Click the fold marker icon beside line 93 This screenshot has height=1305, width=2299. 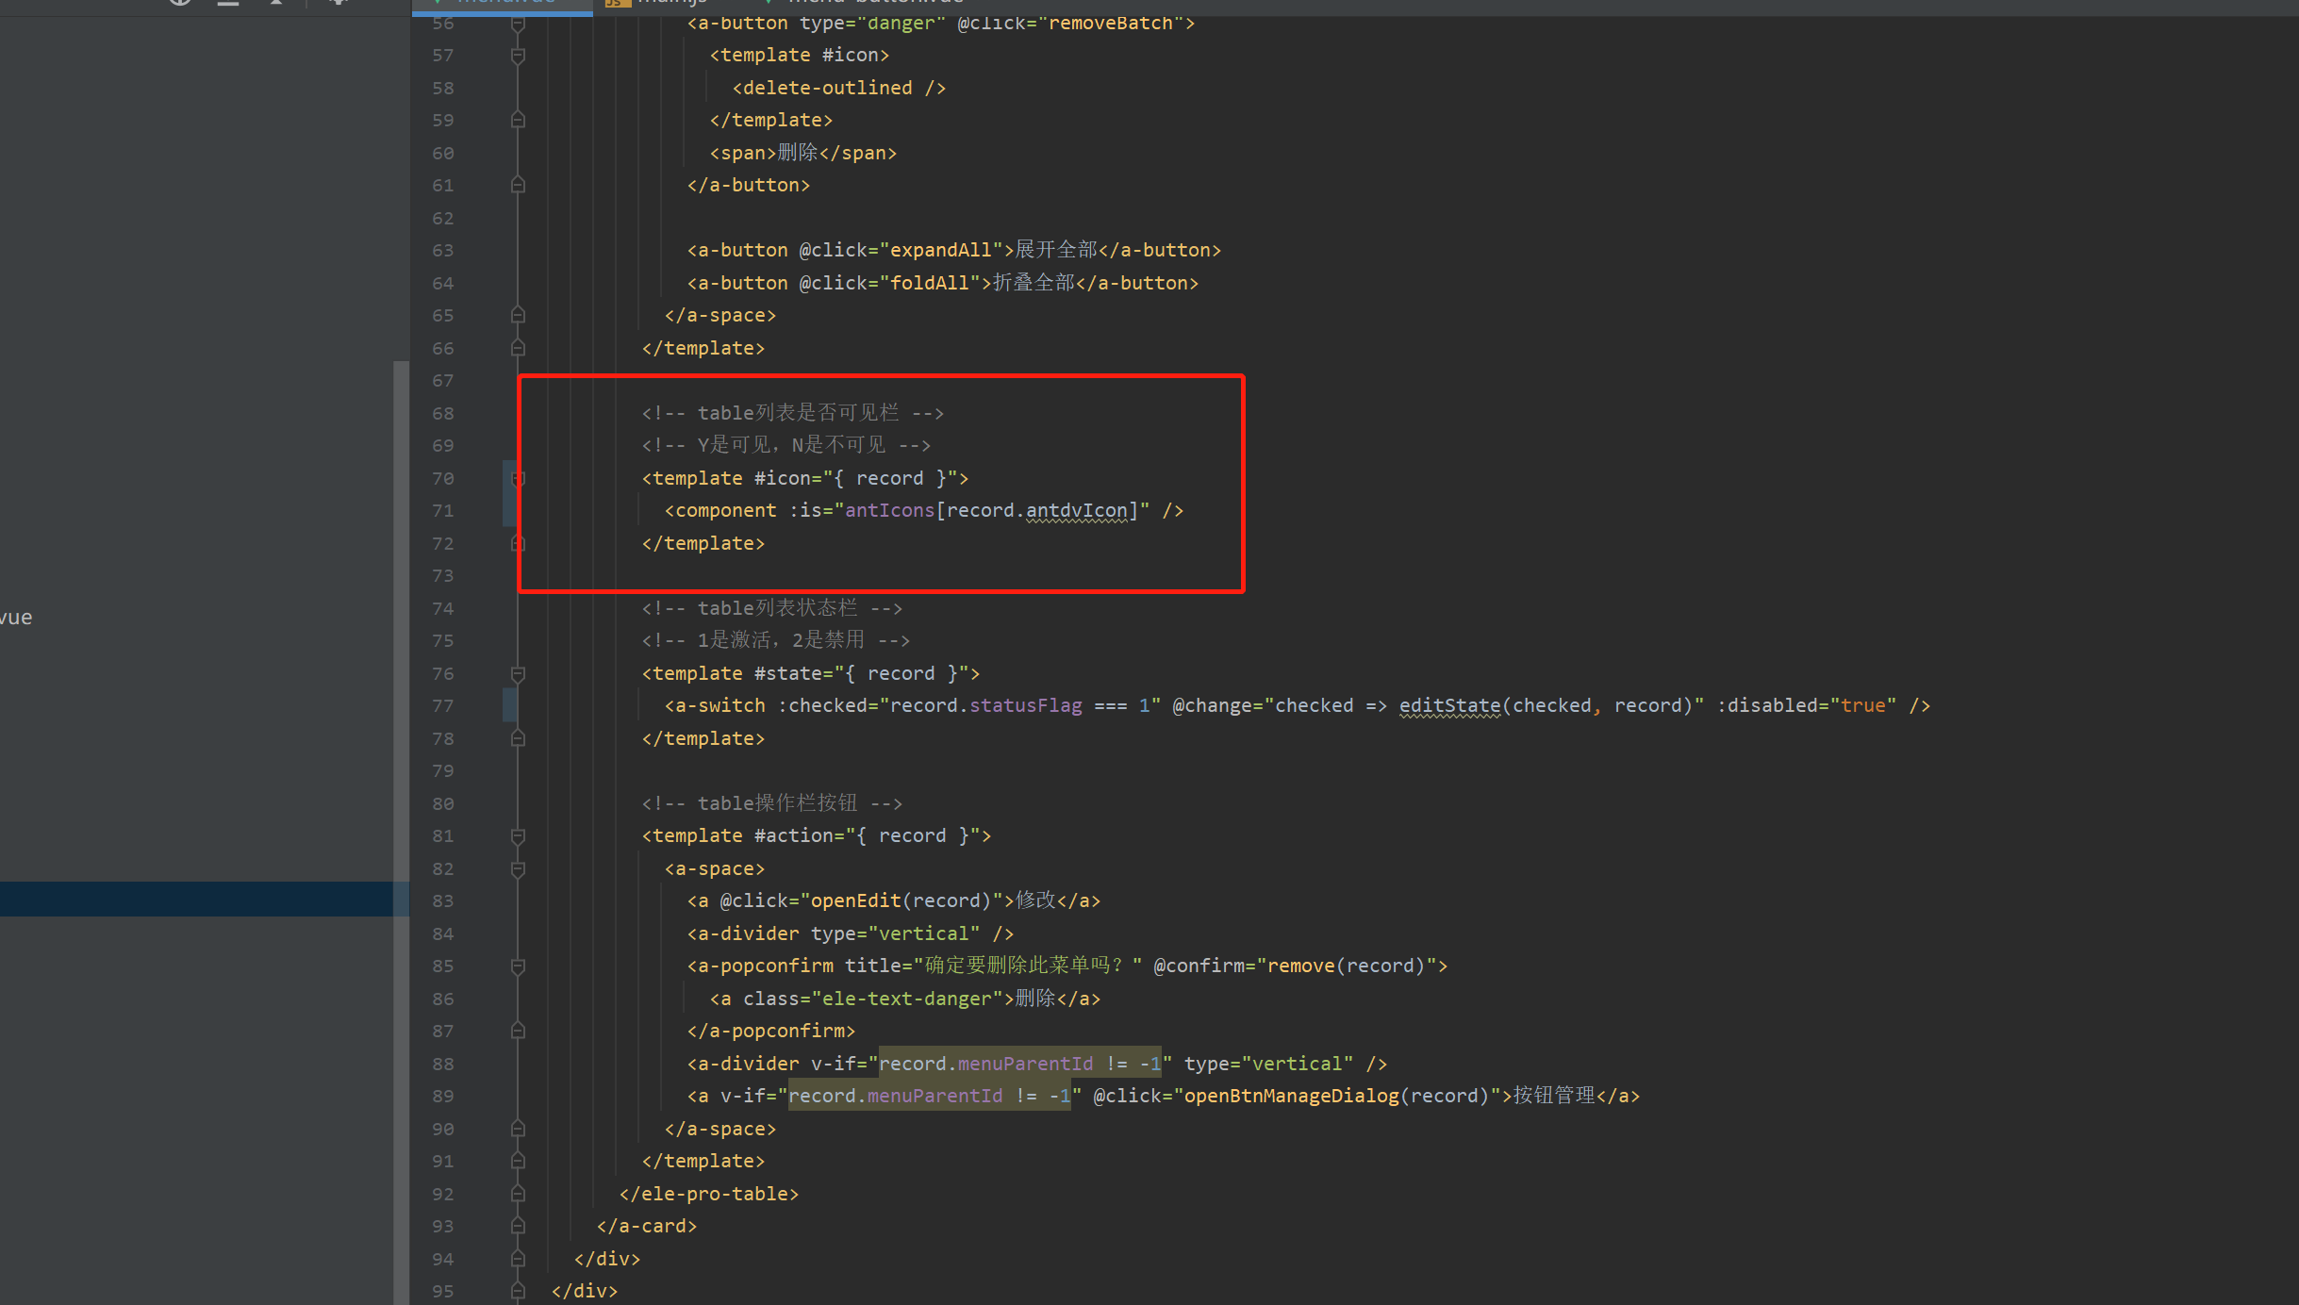pyautogui.click(x=518, y=1226)
